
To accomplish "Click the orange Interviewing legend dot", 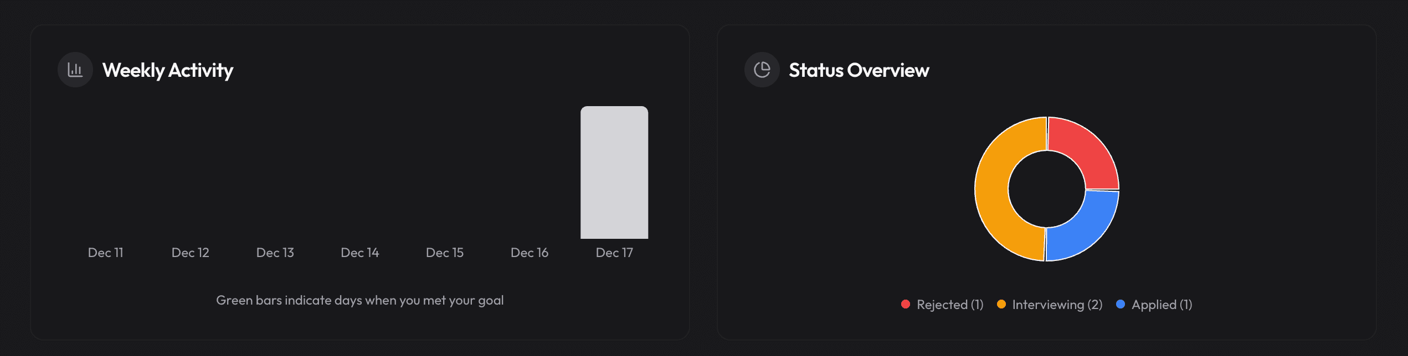I will [x=1001, y=304].
